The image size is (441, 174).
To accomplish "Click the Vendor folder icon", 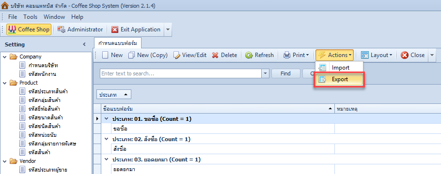I will pyautogui.click(x=13, y=161).
